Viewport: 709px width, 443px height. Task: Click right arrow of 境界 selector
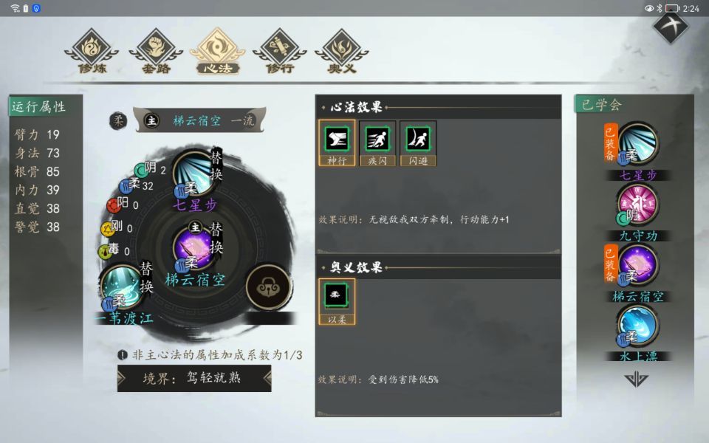pyautogui.click(x=267, y=378)
